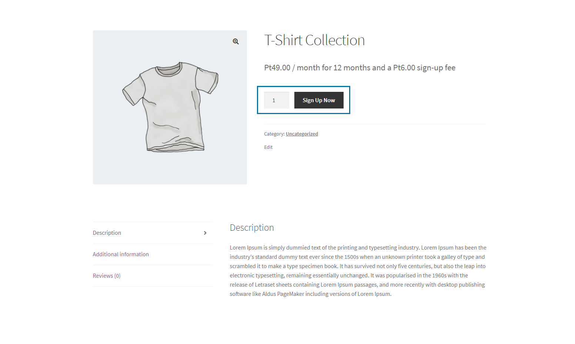Image resolution: width=575 pixels, height=344 pixels.
Task: Click the Pt49.00 monthly price amount
Action: [277, 68]
